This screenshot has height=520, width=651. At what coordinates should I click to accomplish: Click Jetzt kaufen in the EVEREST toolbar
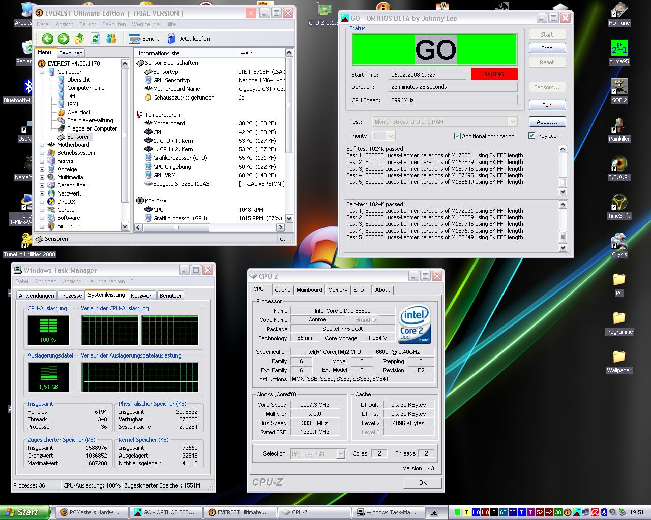[188, 39]
